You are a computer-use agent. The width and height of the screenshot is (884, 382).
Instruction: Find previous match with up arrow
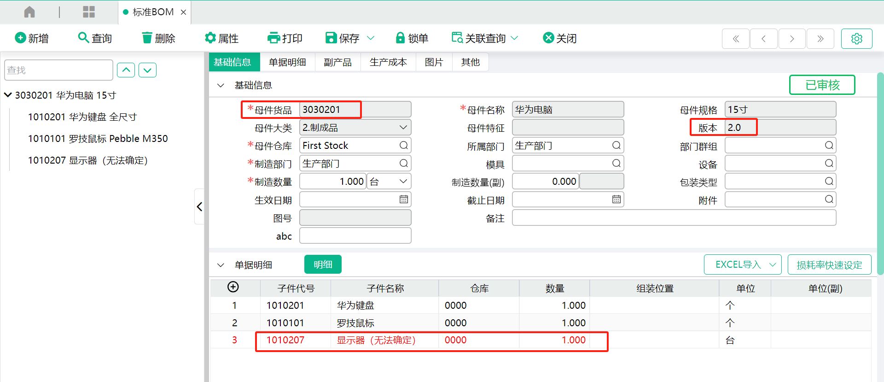coord(126,70)
